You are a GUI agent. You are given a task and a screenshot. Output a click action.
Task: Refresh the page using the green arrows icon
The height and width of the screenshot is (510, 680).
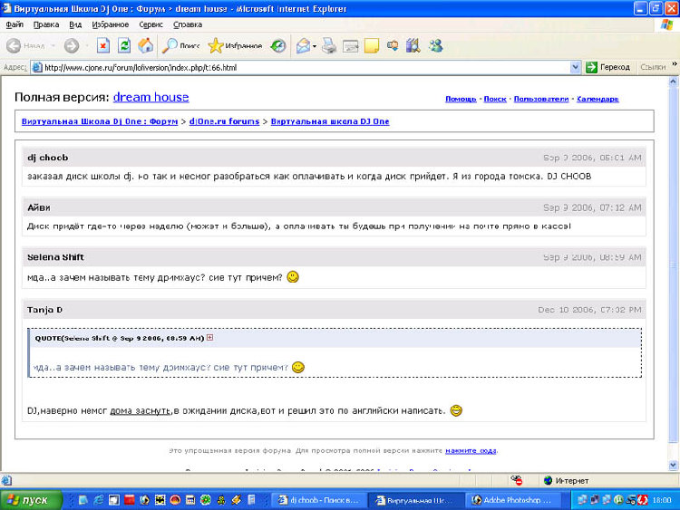[124, 45]
